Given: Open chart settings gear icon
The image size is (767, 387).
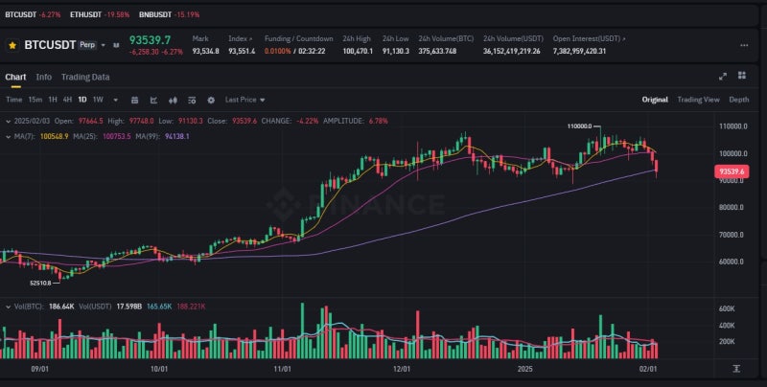Looking at the screenshot, I should pyautogui.click(x=211, y=100).
